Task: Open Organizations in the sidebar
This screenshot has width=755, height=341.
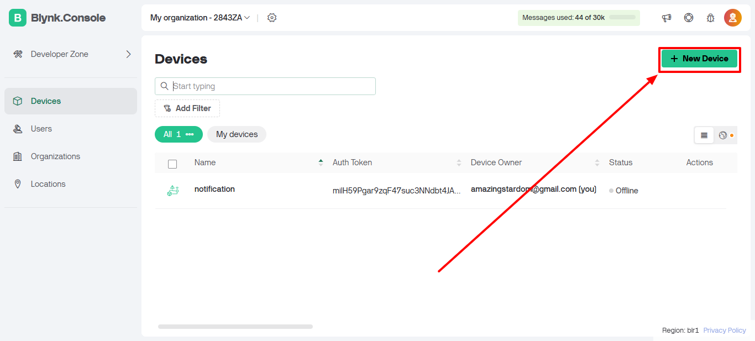Action: [x=71, y=156]
